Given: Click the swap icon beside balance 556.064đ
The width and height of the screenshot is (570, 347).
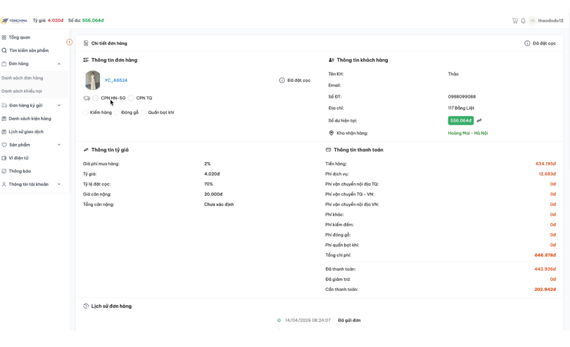Looking at the screenshot, I should (479, 120).
